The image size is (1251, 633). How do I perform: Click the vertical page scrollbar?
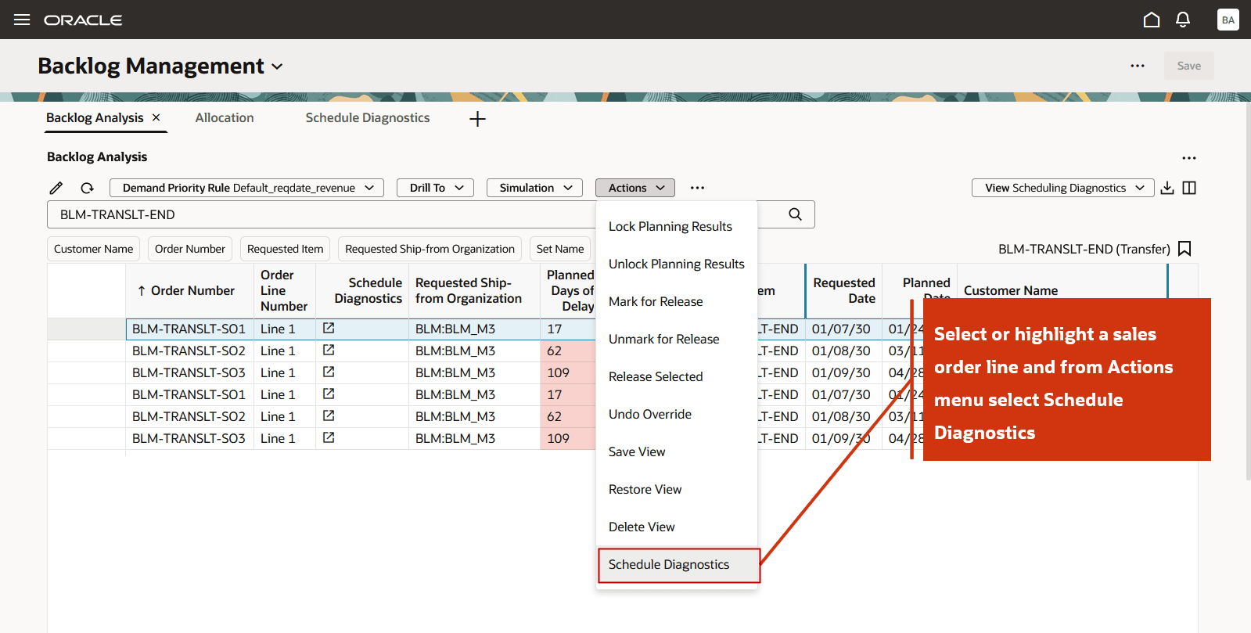[x=1247, y=290]
